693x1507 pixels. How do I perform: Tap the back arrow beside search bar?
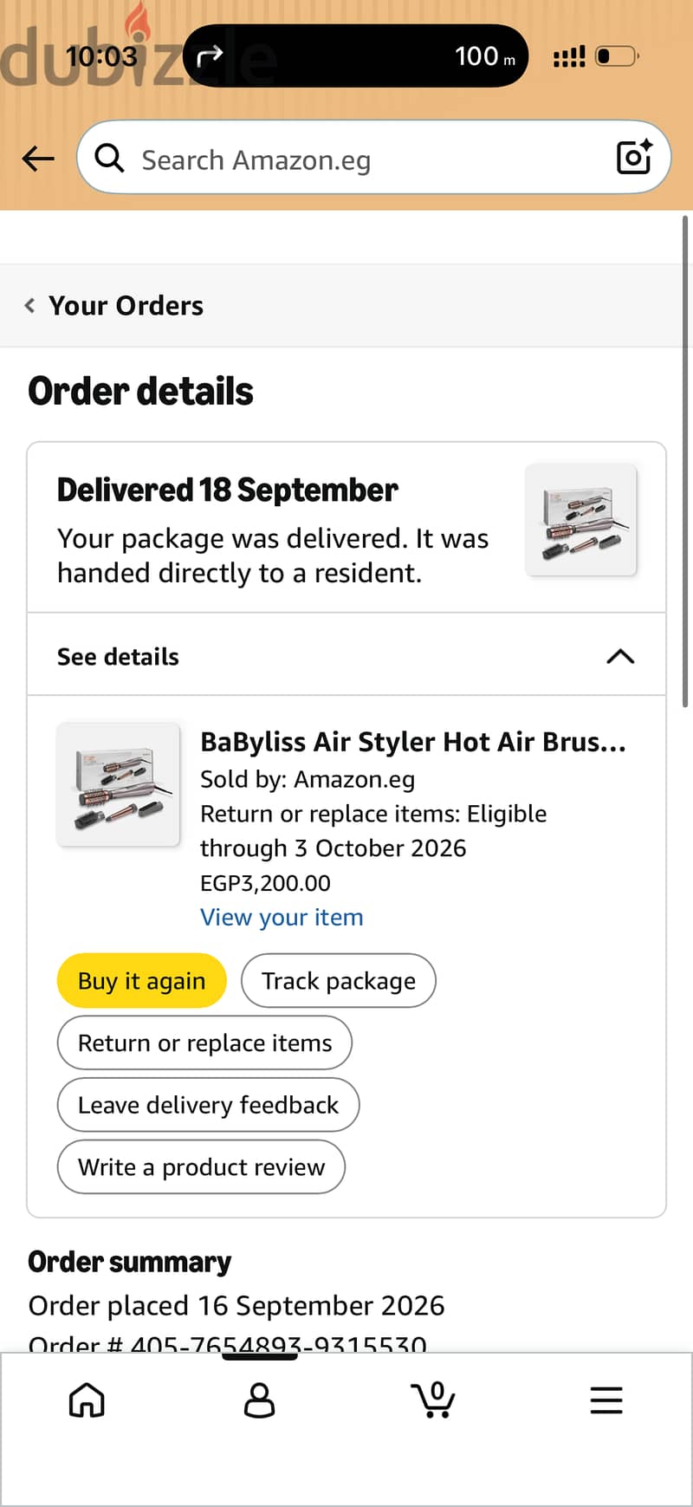click(x=38, y=159)
